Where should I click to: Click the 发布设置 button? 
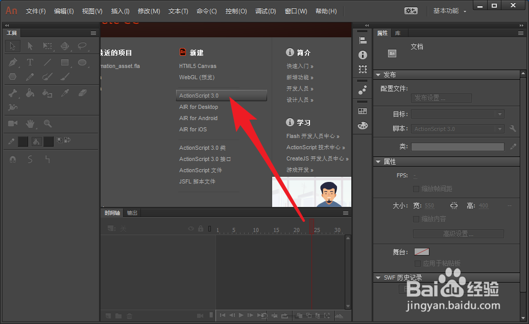pyautogui.click(x=441, y=98)
